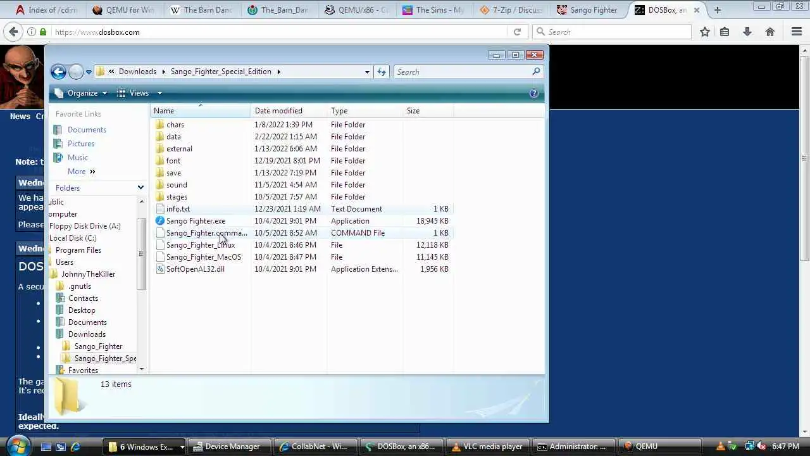
Task: Sort by the Size column header
Action: (428, 111)
